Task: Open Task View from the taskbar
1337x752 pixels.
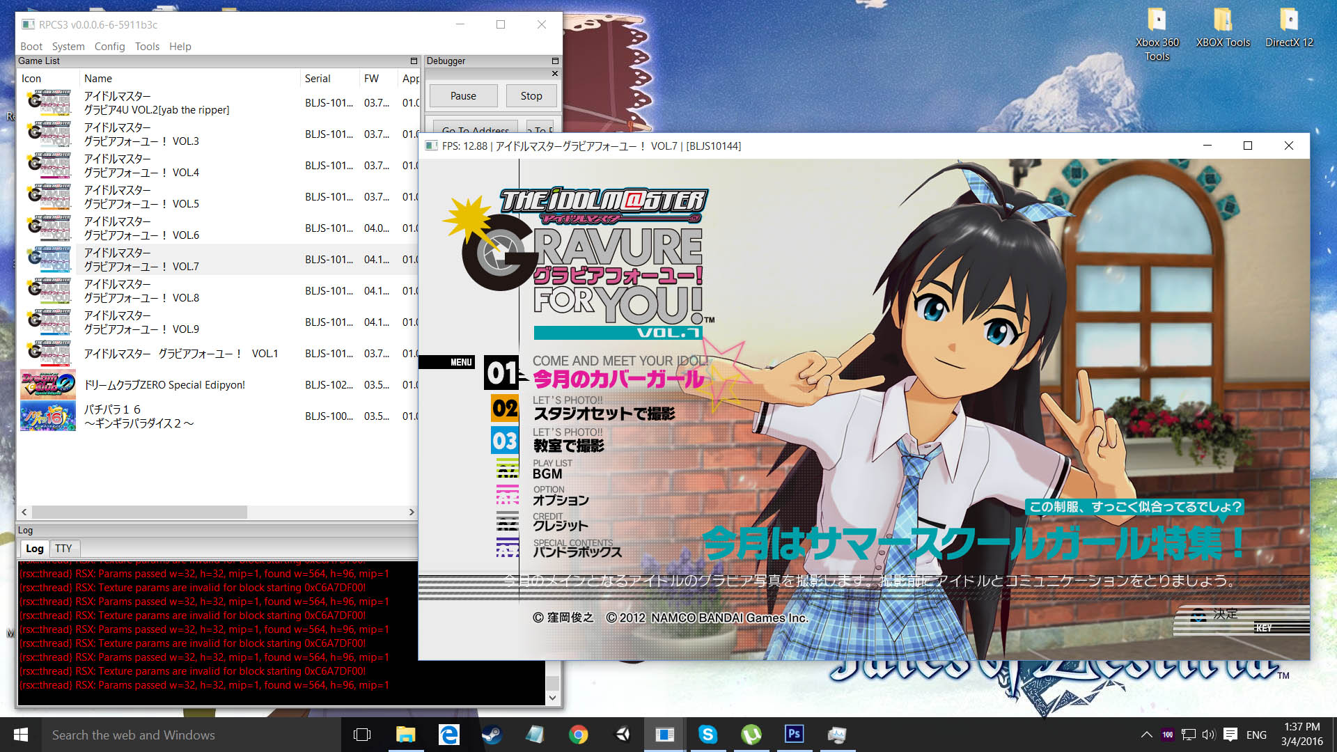Action: point(362,735)
